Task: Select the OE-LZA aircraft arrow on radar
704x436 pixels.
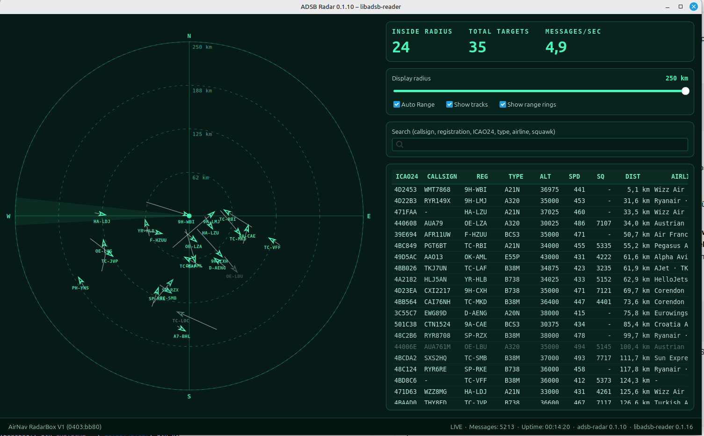Action: click(x=194, y=239)
